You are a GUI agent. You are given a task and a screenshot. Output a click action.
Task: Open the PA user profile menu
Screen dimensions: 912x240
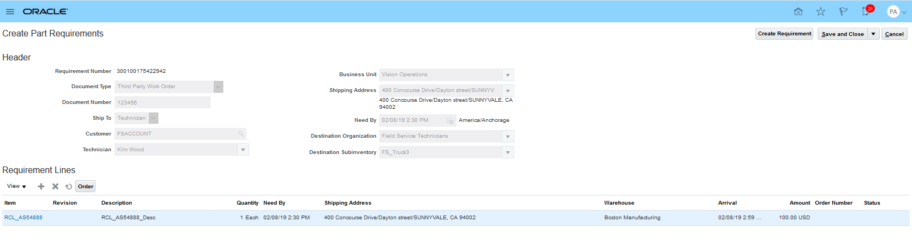896,11
